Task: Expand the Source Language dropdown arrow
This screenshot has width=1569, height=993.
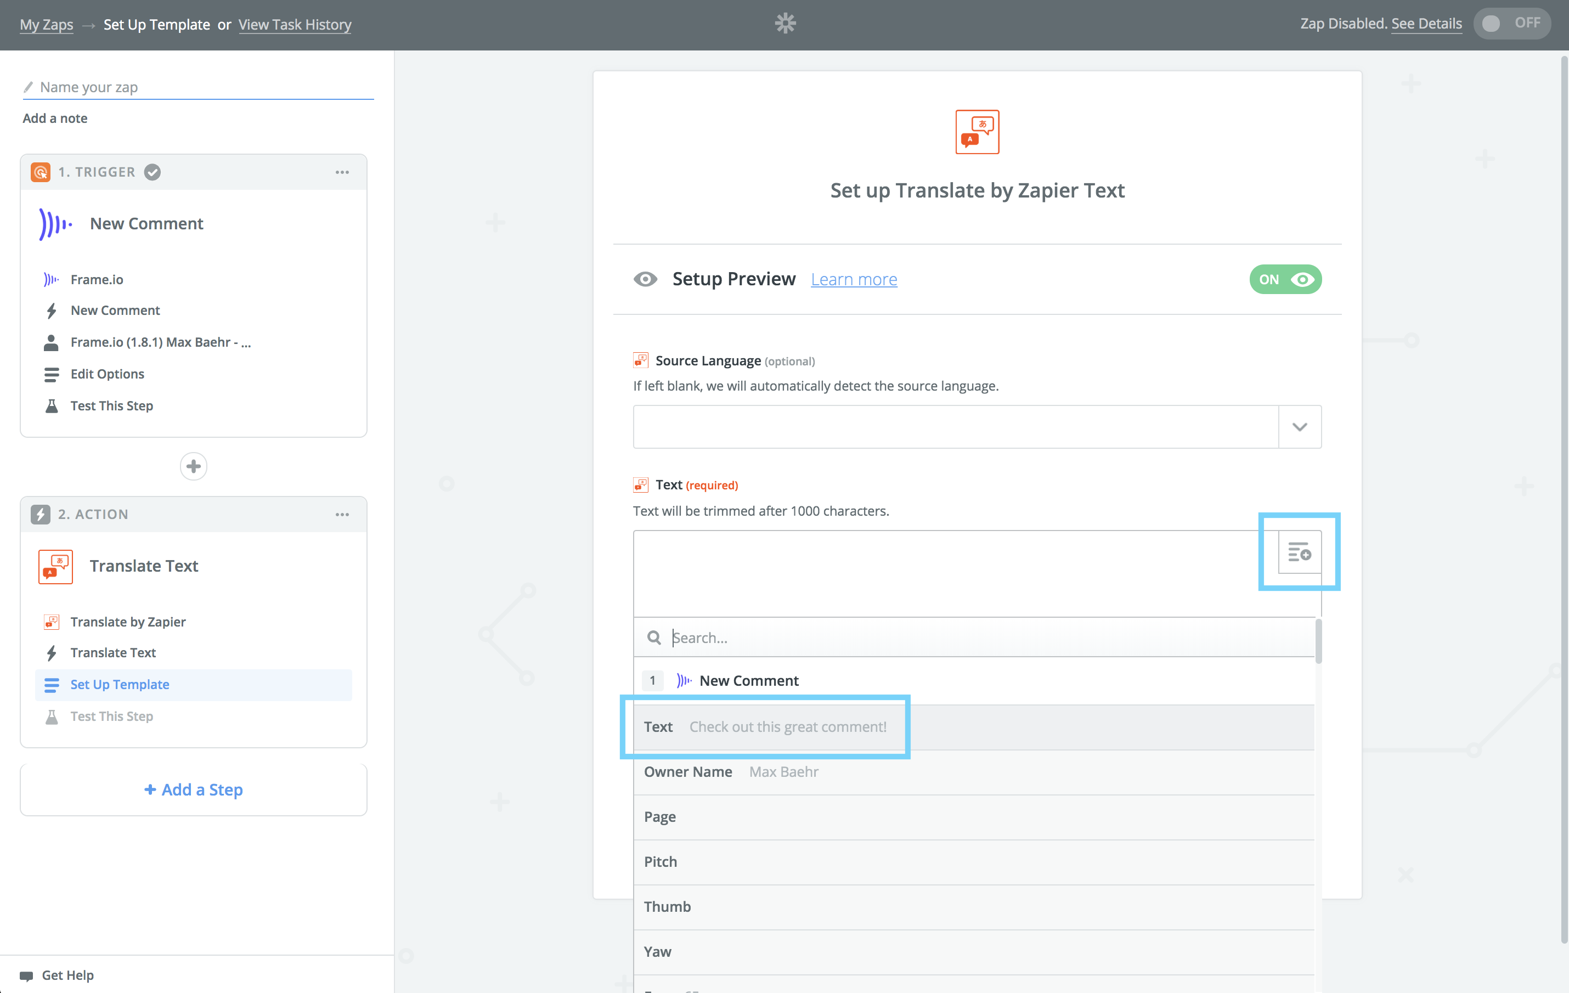Action: pos(1299,427)
